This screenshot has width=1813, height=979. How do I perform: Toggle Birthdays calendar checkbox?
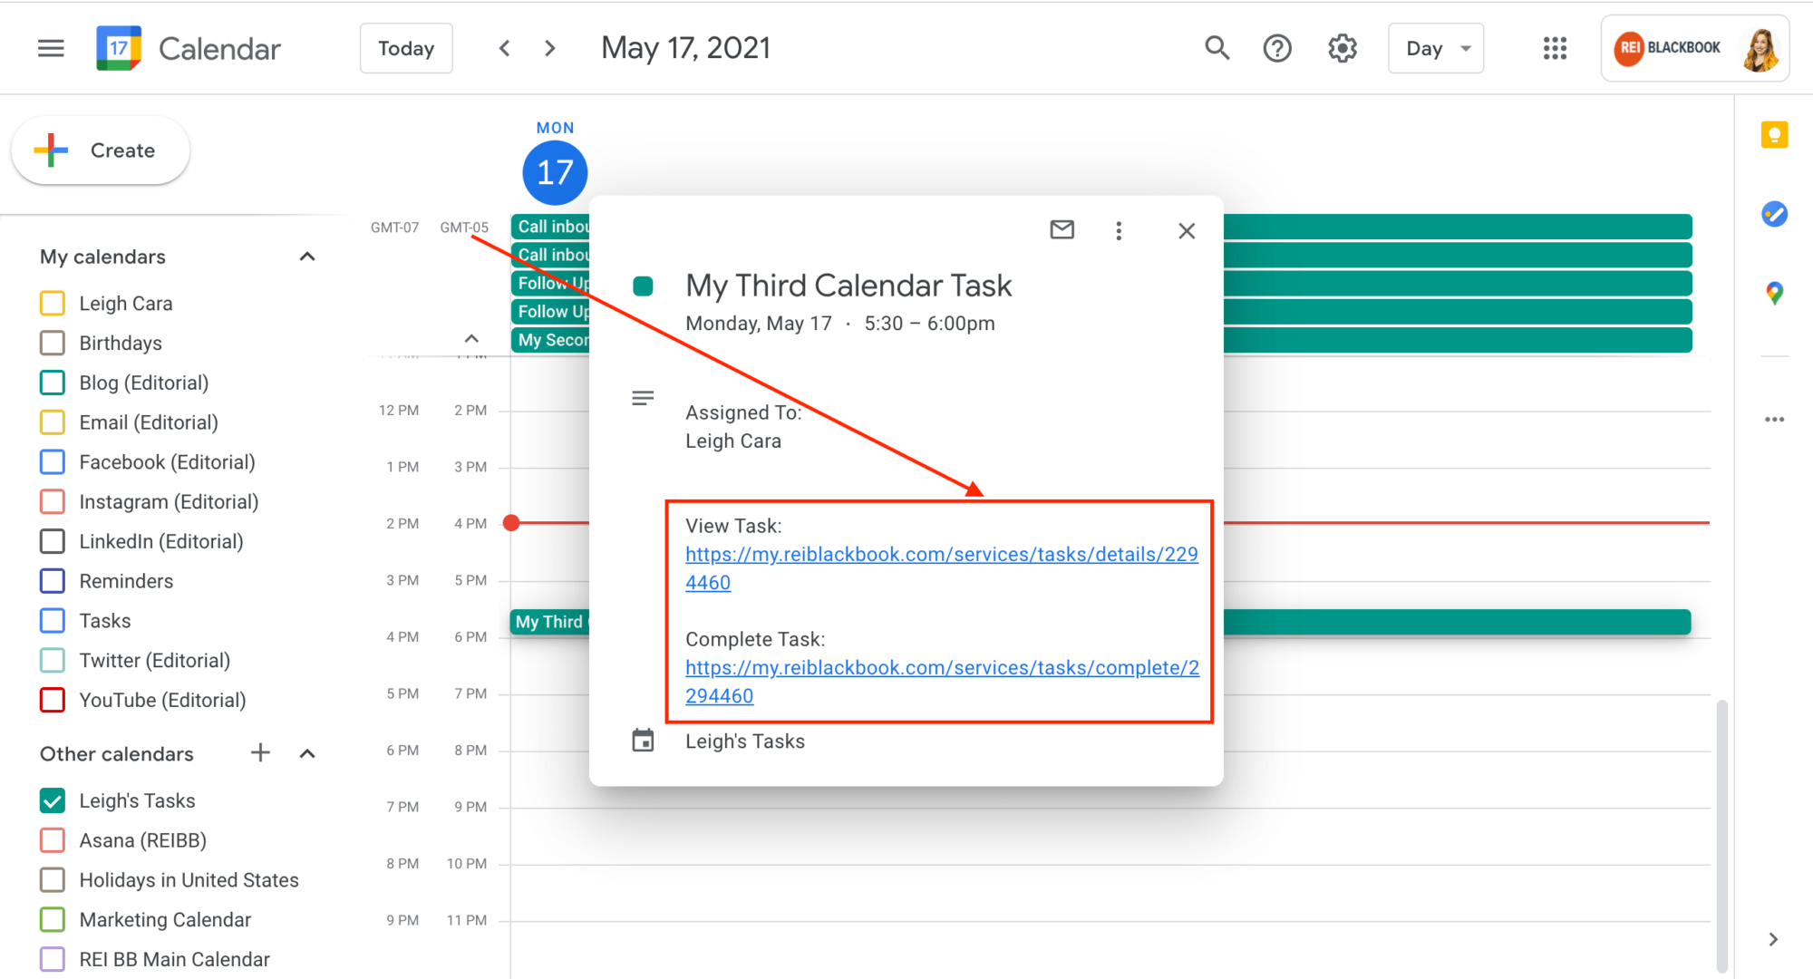point(53,343)
